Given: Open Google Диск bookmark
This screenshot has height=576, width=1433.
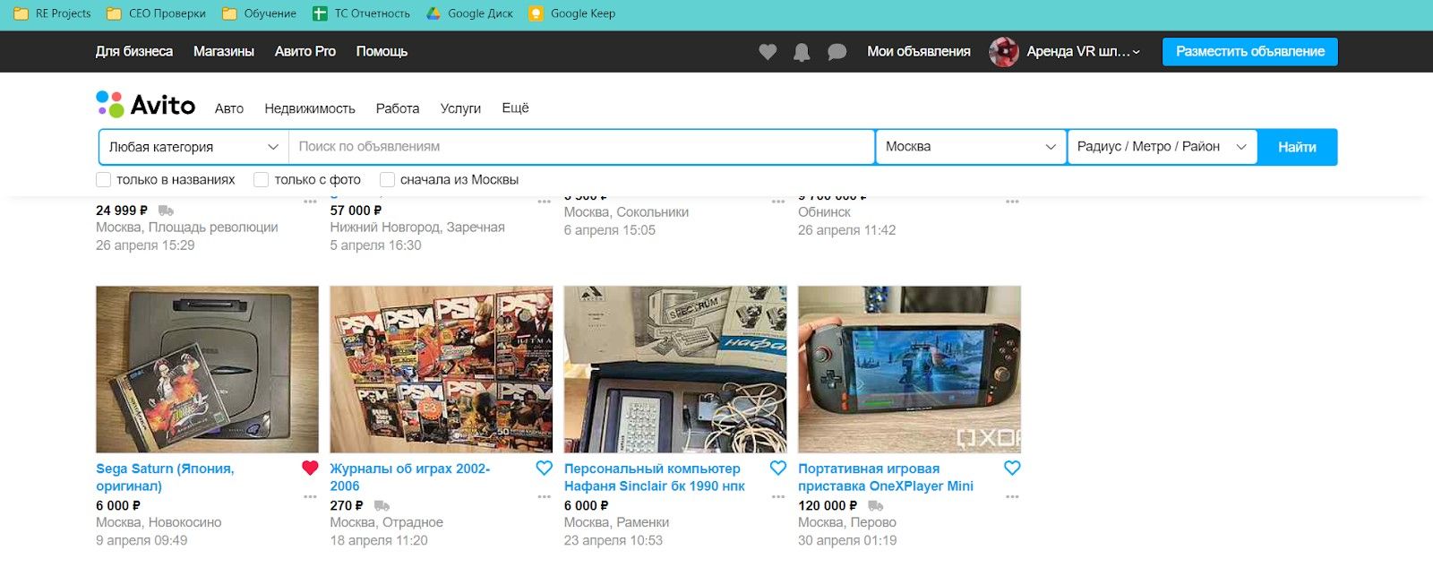Looking at the screenshot, I should coord(469,13).
